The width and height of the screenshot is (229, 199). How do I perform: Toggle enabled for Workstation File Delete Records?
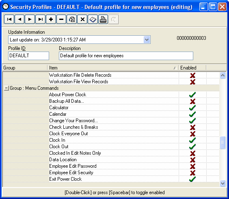point(192,75)
